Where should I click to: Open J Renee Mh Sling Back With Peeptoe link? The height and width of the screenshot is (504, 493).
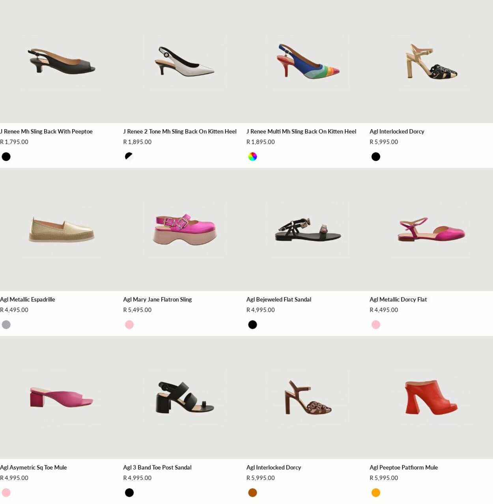(46, 132)
